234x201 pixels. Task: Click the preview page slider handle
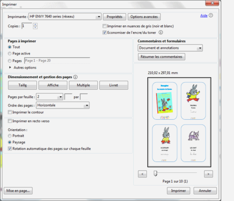coord(155,173)
